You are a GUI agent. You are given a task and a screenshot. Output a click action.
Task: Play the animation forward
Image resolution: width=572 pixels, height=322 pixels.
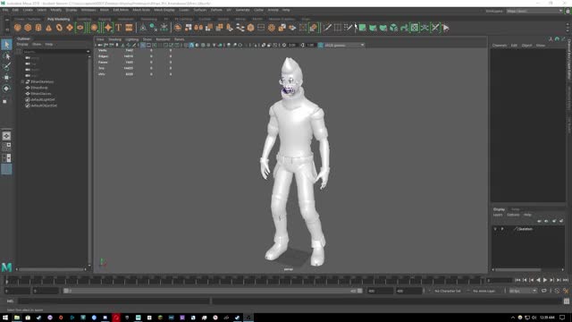545,280
